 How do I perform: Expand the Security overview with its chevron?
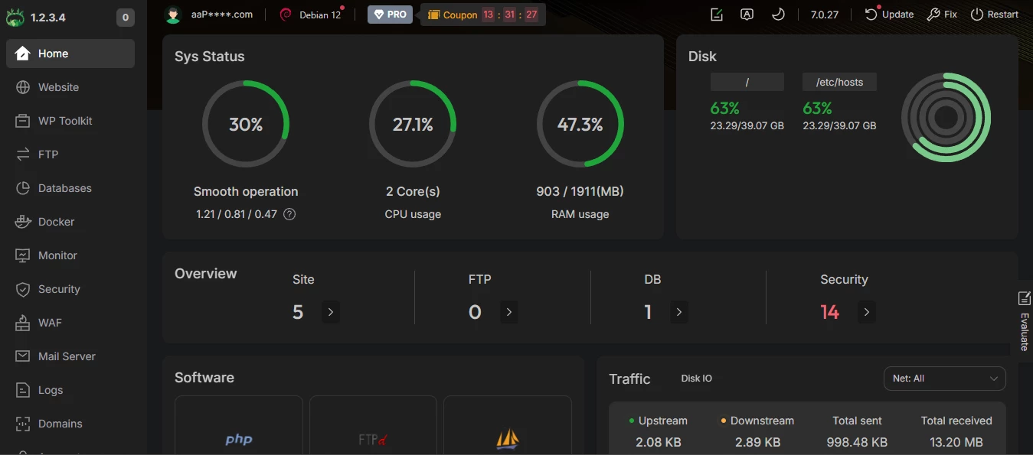pos(866,312)
